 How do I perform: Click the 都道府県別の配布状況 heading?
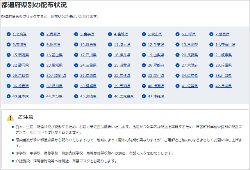tap(34, 5)
